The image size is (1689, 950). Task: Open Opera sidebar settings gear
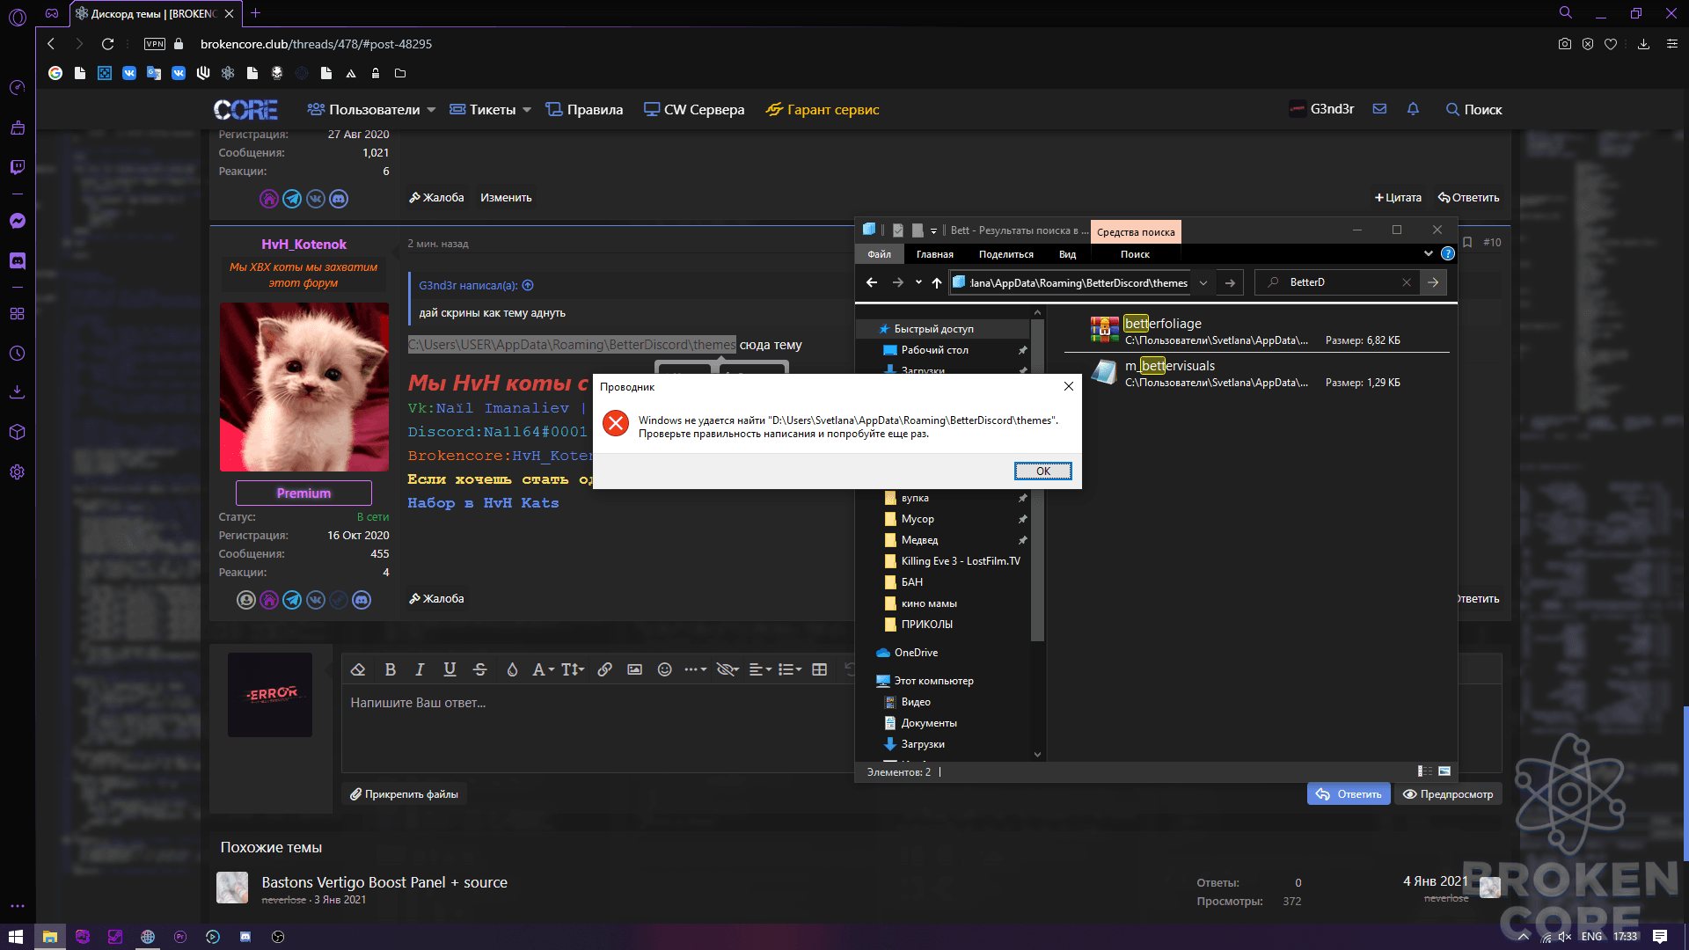(17, 472)
